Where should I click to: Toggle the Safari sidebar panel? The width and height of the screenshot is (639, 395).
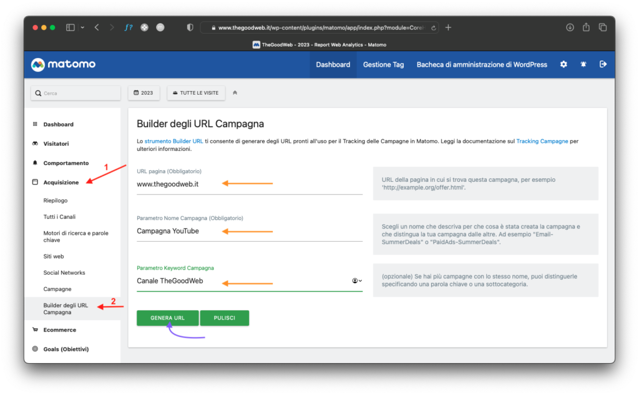[71, 27]
